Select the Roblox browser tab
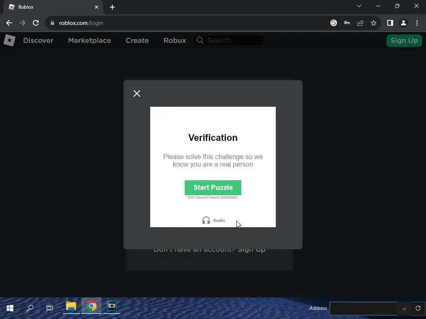 coord(53,7)
